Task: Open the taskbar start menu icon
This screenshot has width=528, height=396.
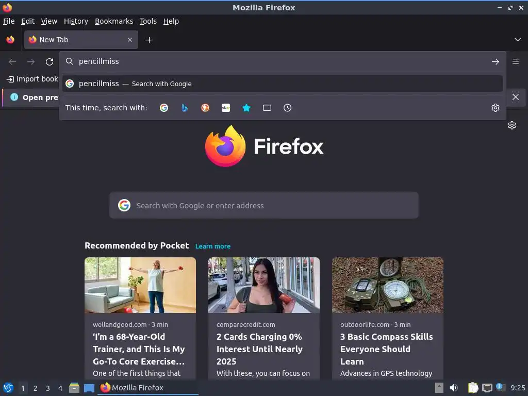Action: (8, 388)
